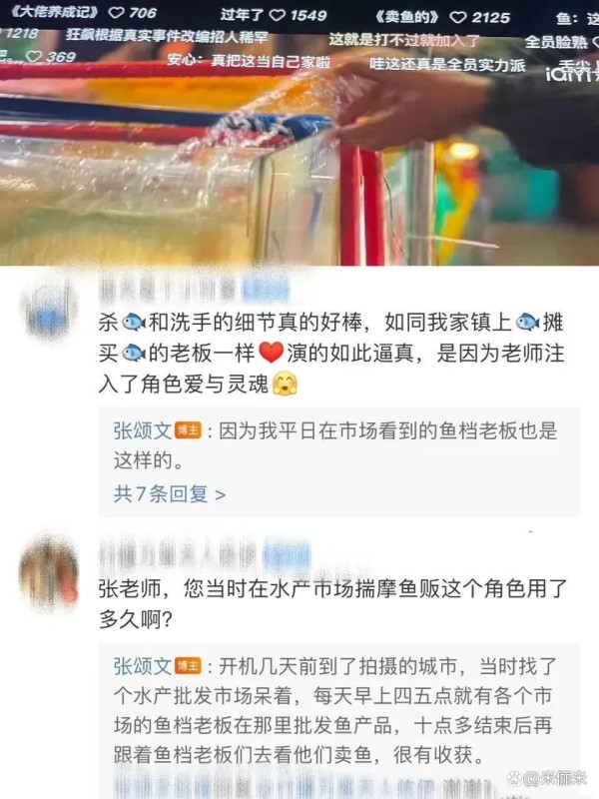Tap the heart icon beside 706
Screen dimensions: 599x799
click(117, 13)
